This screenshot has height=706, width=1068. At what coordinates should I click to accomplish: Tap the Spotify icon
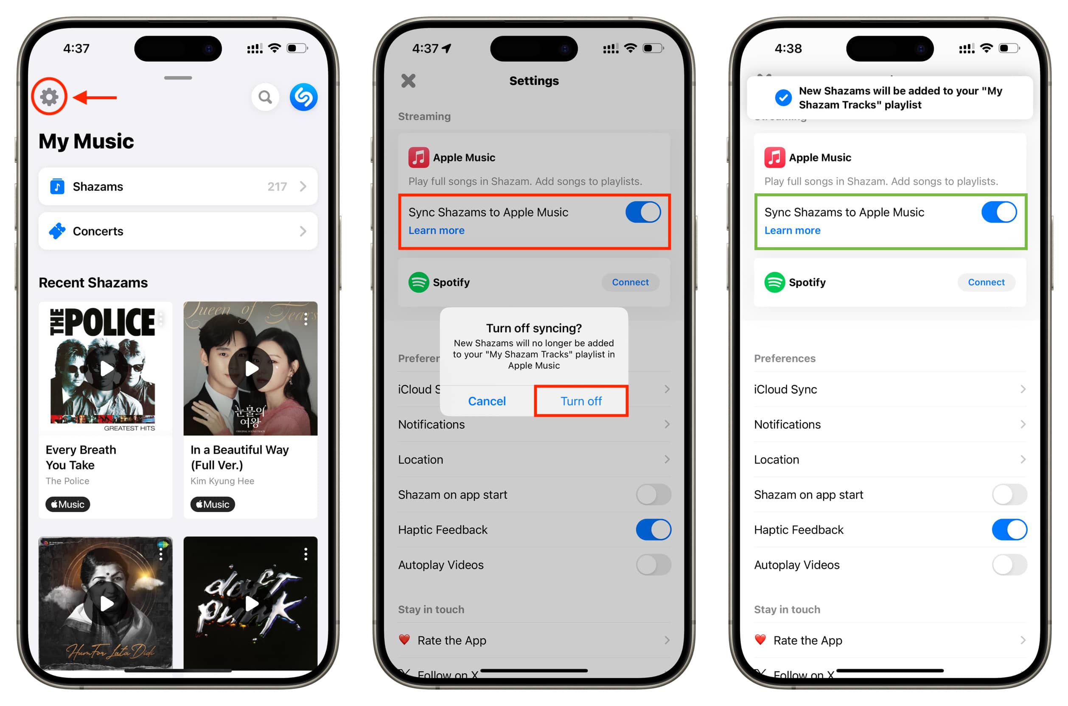[418, 281]
